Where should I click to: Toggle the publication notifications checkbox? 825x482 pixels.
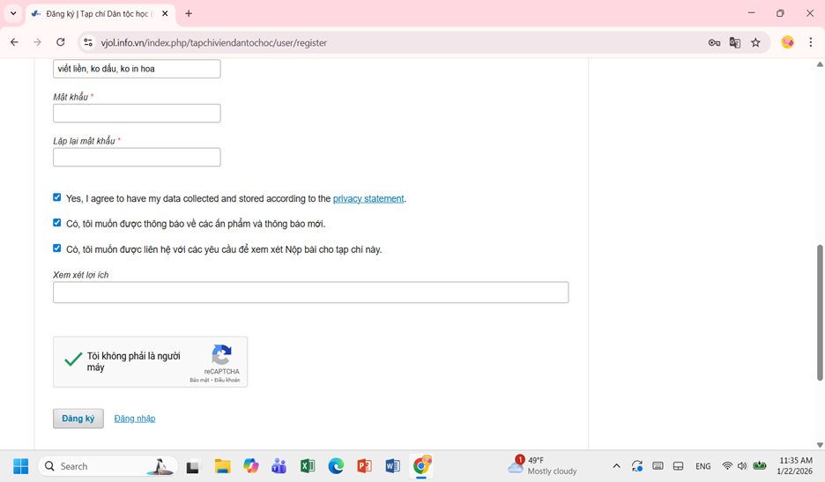click(57, 223)
